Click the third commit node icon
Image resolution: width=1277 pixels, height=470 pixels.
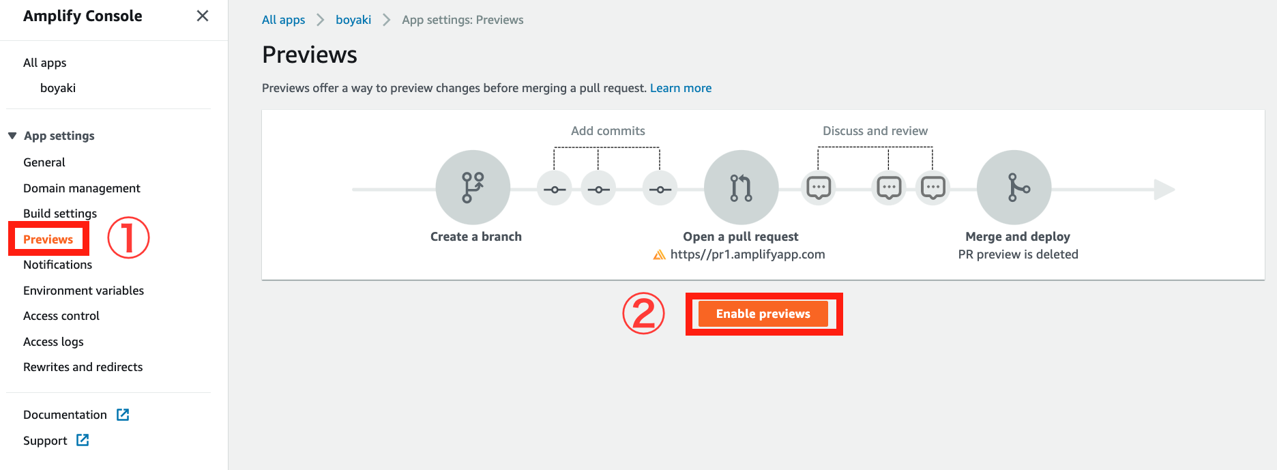[660, 189]
